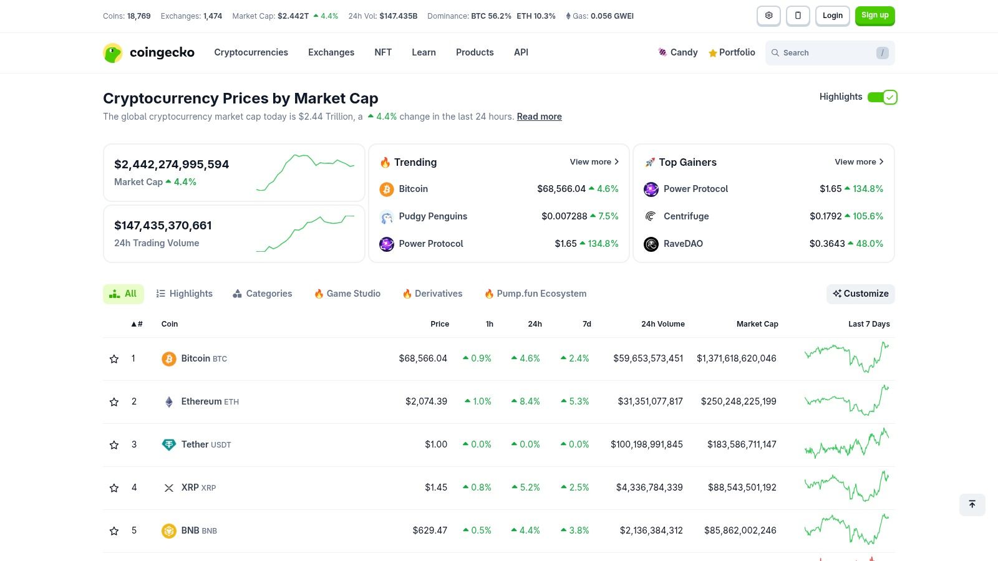
Task: Open the settings gear icon
Action: [x=768, y=16]
